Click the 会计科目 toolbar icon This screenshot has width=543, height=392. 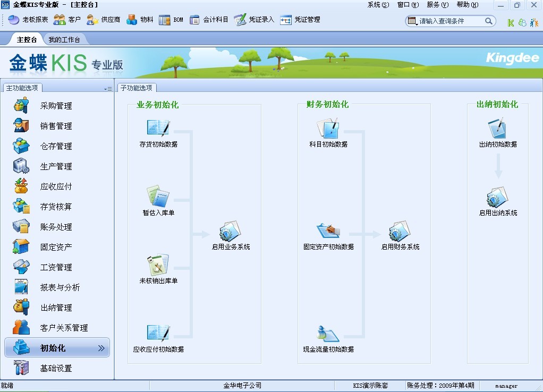tap(209, 20)
